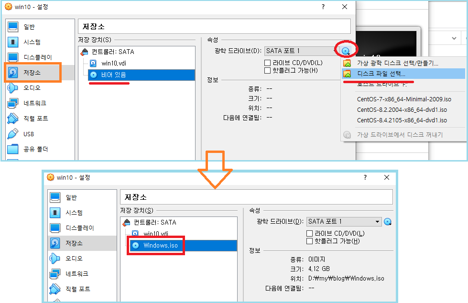This screenshot has width=468, height=303.
Task: Click the 이미지 type value
Action: pos(316,260)
